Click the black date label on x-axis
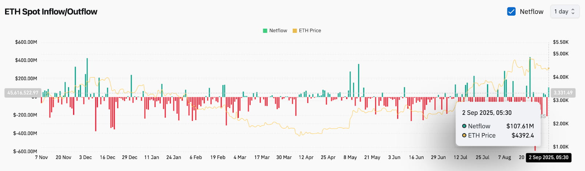The width and height of the screenshot is (585, 171). pos(548,158)
